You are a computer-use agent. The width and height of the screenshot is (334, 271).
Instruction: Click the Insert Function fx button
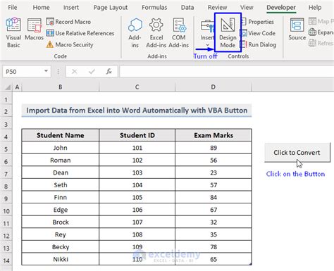tap(109, 71)
